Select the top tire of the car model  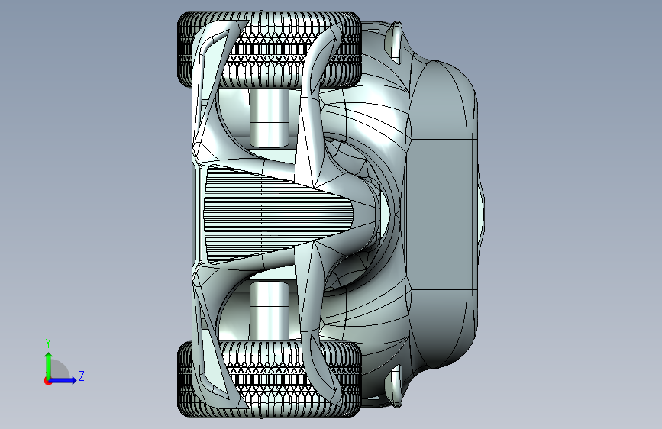270,50
